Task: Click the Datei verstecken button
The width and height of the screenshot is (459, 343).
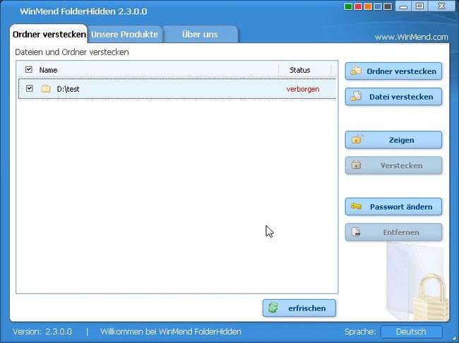Action: tap(393, 97)
